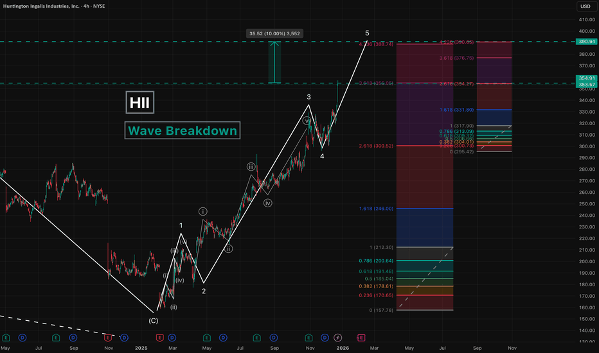
Task: Click the dividend marker just after Nov 2024
Action: (124, 338)
